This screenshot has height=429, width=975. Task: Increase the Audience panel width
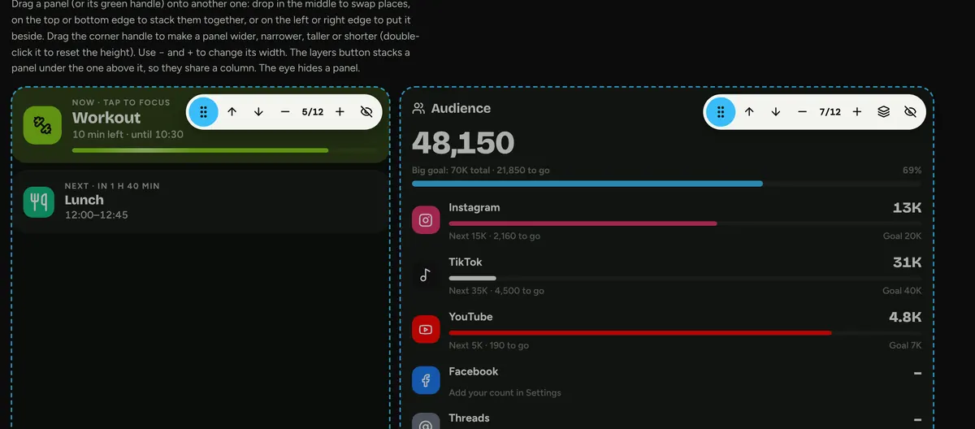point(856,111)
